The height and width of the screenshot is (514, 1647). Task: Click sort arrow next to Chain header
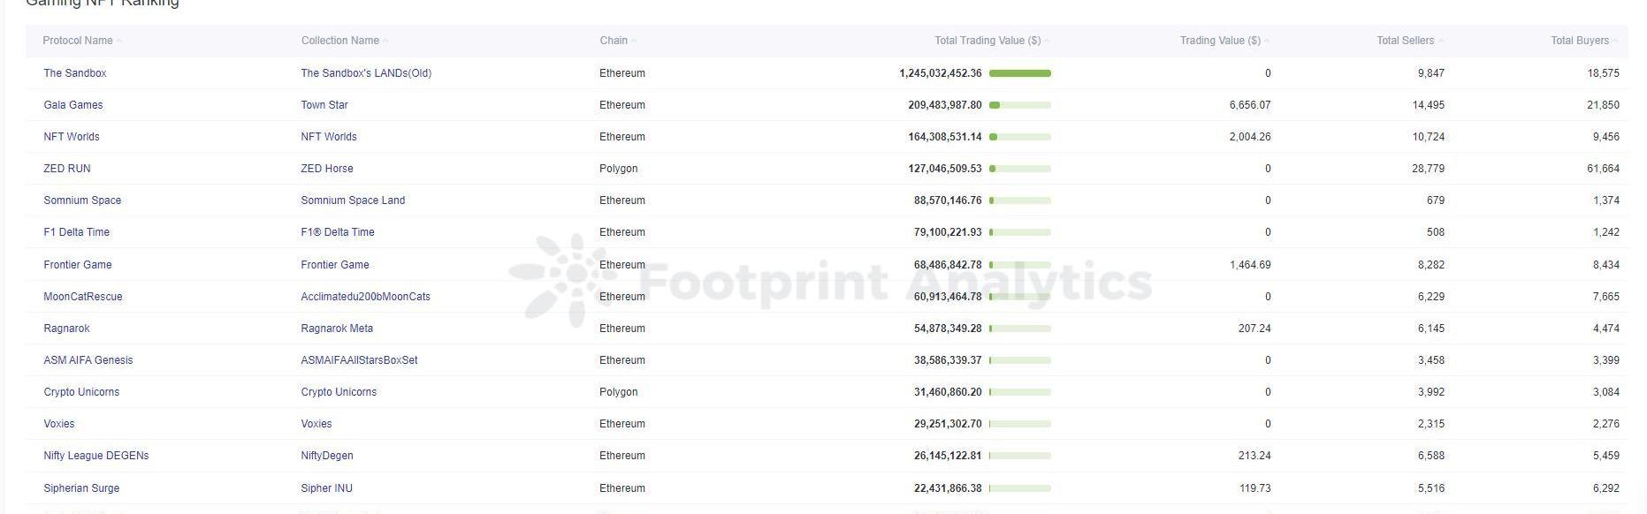click(x=635, y=41)
